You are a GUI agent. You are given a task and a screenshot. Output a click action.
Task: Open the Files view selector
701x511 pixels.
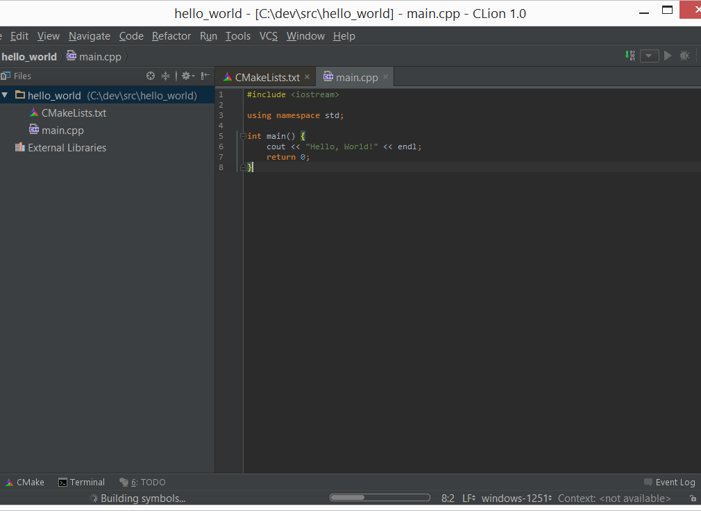pos(16,76)
